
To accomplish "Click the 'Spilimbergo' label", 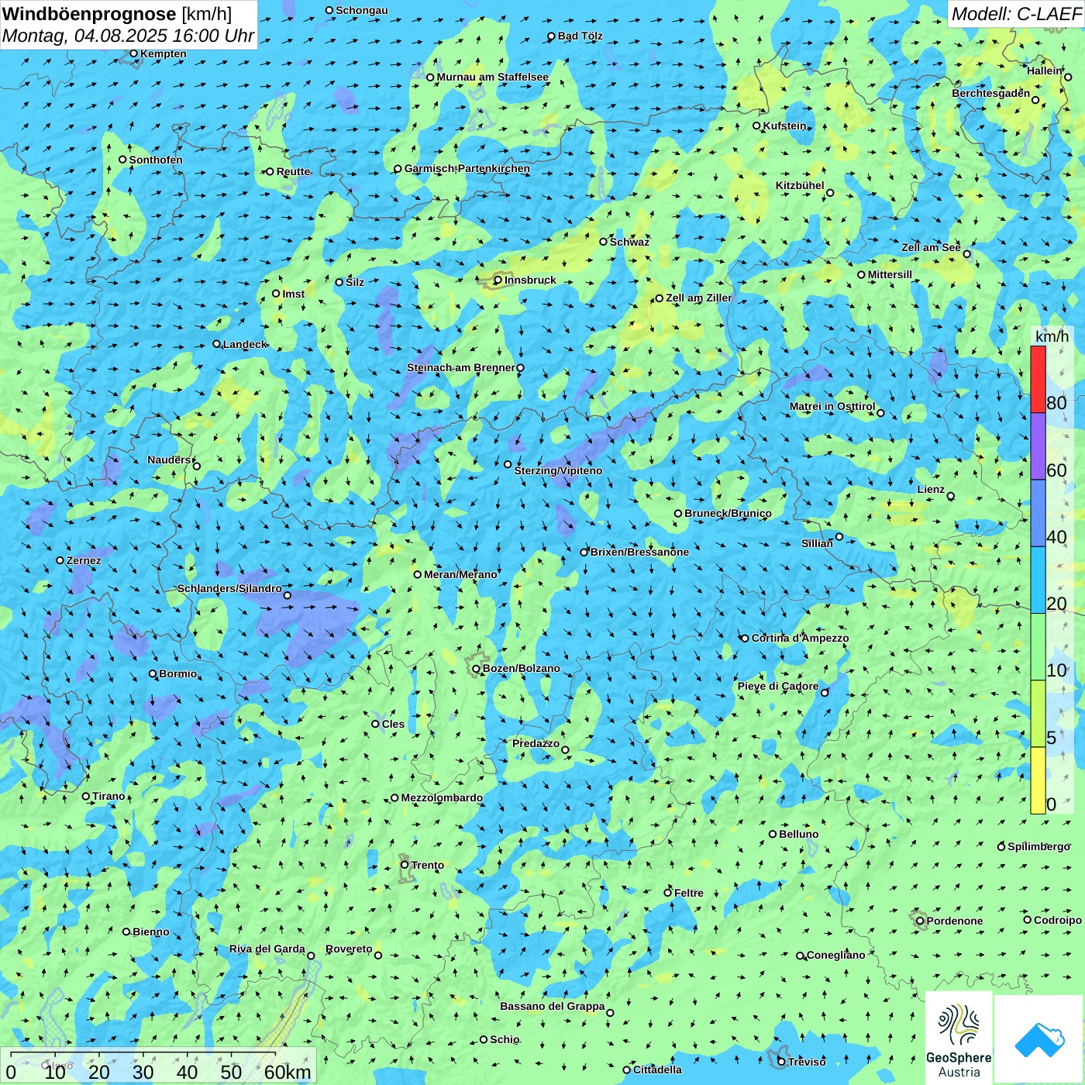I will 1038,846.
